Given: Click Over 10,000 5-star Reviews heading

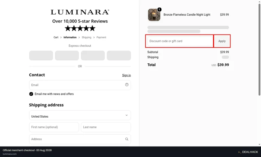Looking at the screenshot, I should (80, 21).
